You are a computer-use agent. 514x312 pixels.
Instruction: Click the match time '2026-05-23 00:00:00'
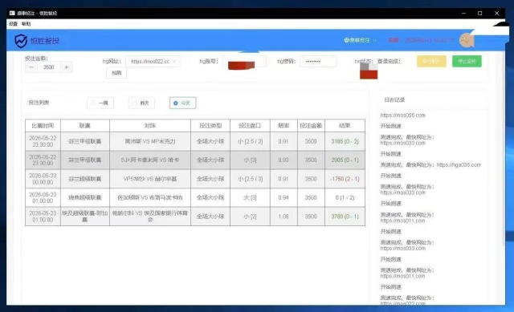(x=43, y=179)
